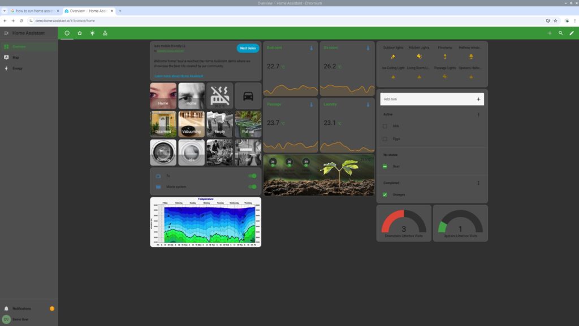
Task: Click the Bedroom thermometer icon
Action: point(311,48)
